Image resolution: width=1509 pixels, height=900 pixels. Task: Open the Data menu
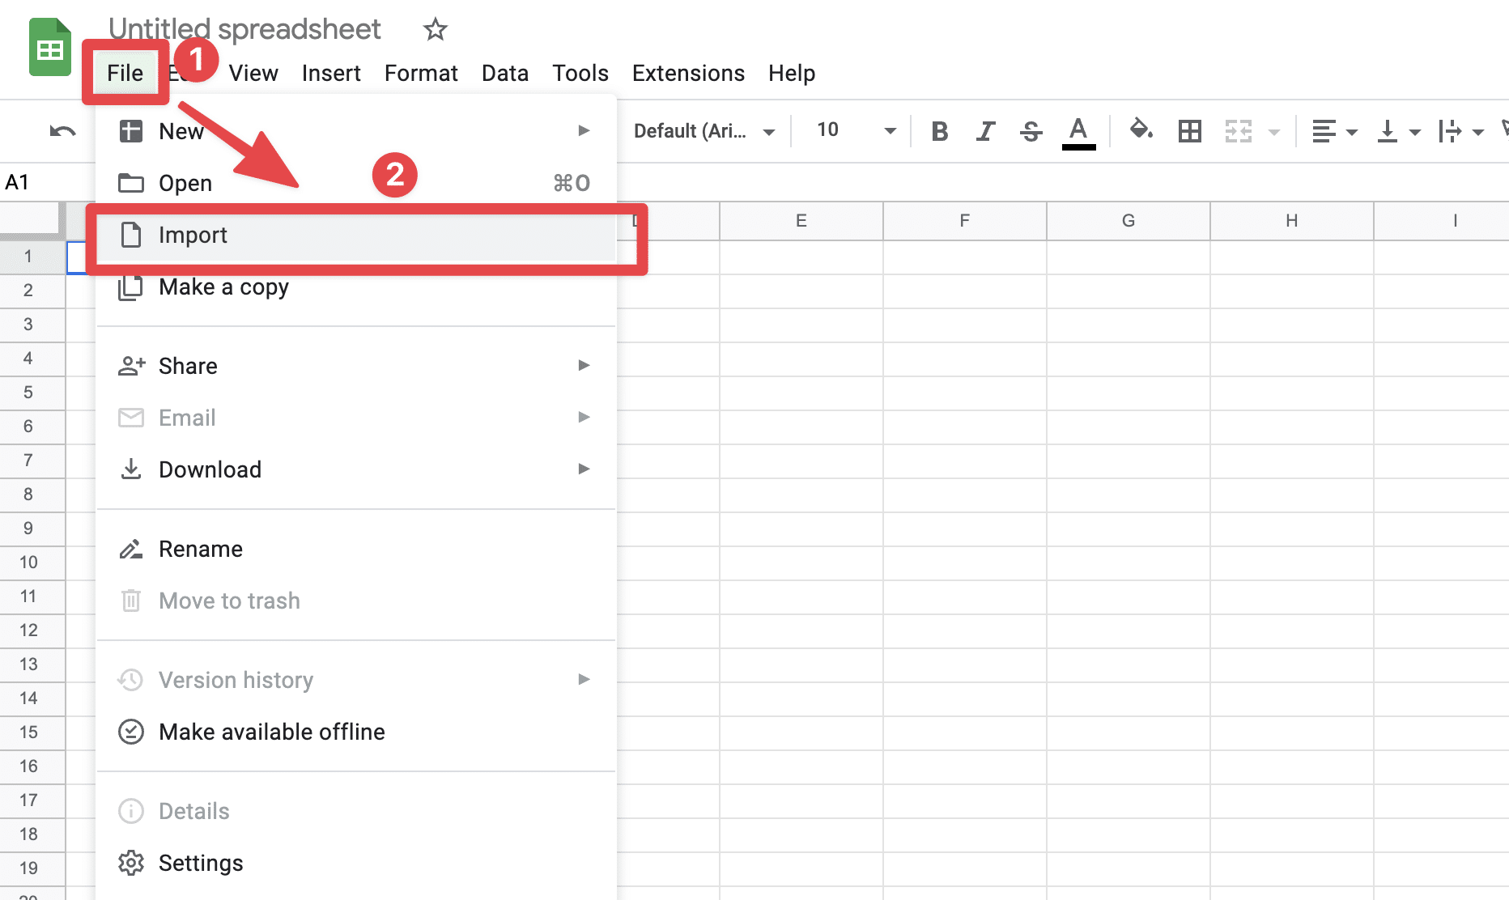point(504,73)
